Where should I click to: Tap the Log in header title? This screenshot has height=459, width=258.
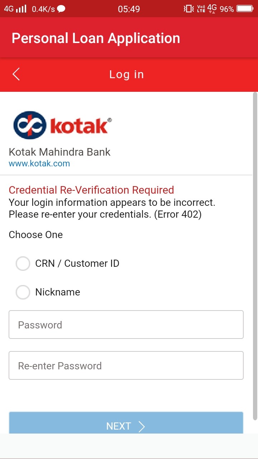coord(126,75)
